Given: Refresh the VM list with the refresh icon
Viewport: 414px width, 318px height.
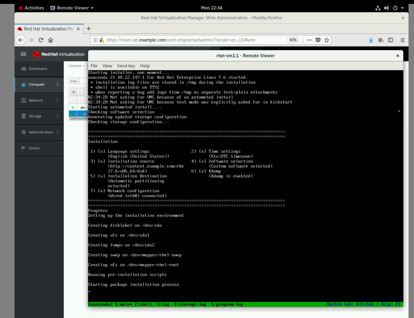Looking at the screenshot, I should coord(74,92).
